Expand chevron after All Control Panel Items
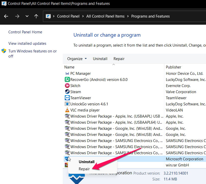 click(x=128, y=16)
